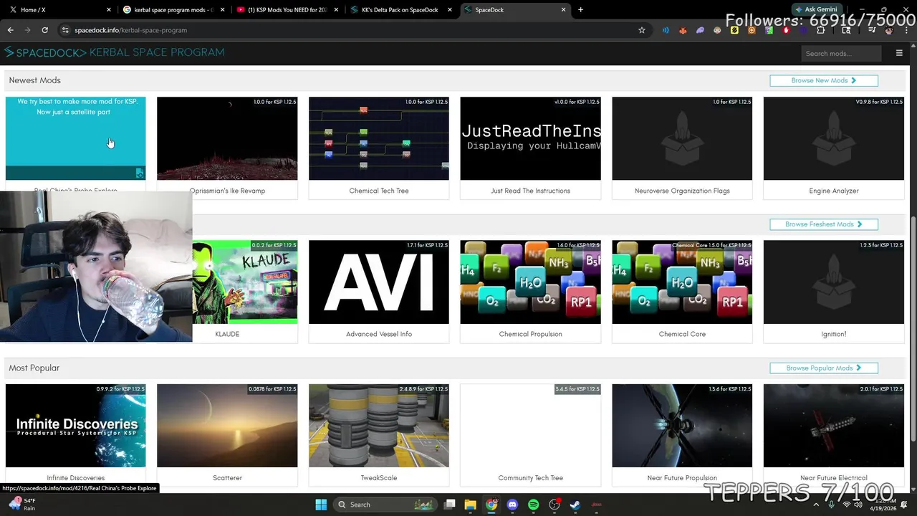Viewport: 917px width, 516px height.
Task: Open Infinite Discoveries mod thumbnail
Action: point(75,426)
